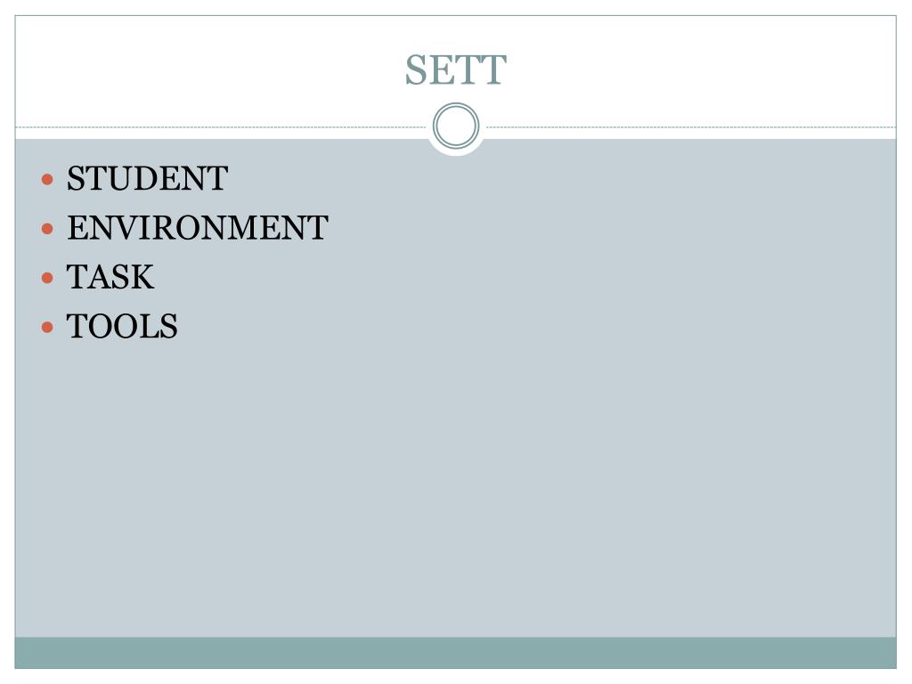Screen dimensions: 912x684
Task: Click white header area right of SETT
Action: click(x=701, y=69)
